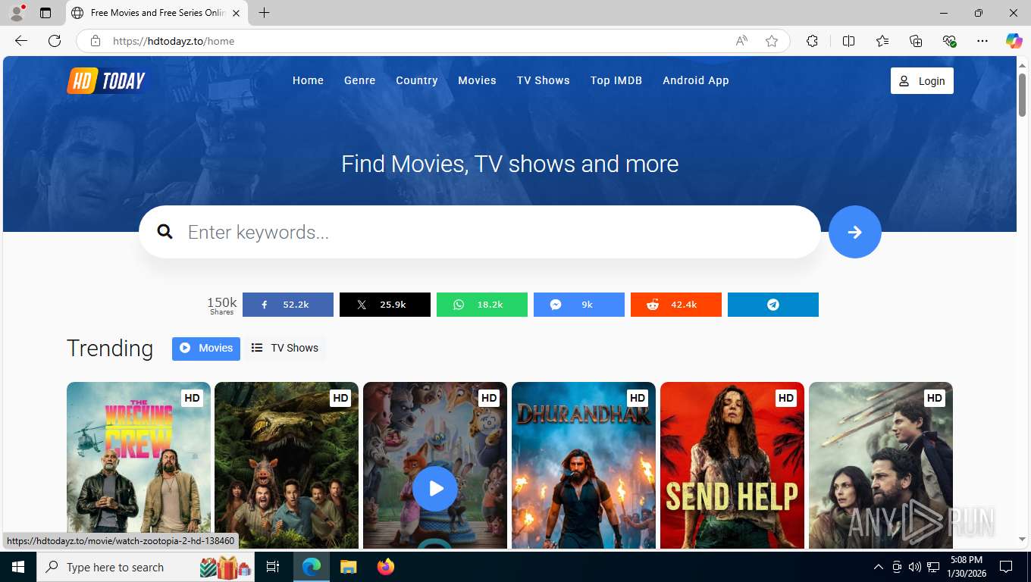Open the jungle anaconda movie poster
Screen dimensions: 1031x582
tap(287, 465)
